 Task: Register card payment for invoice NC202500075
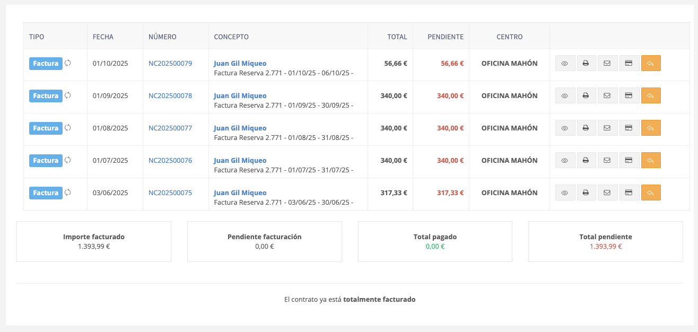tap(629, 193)
